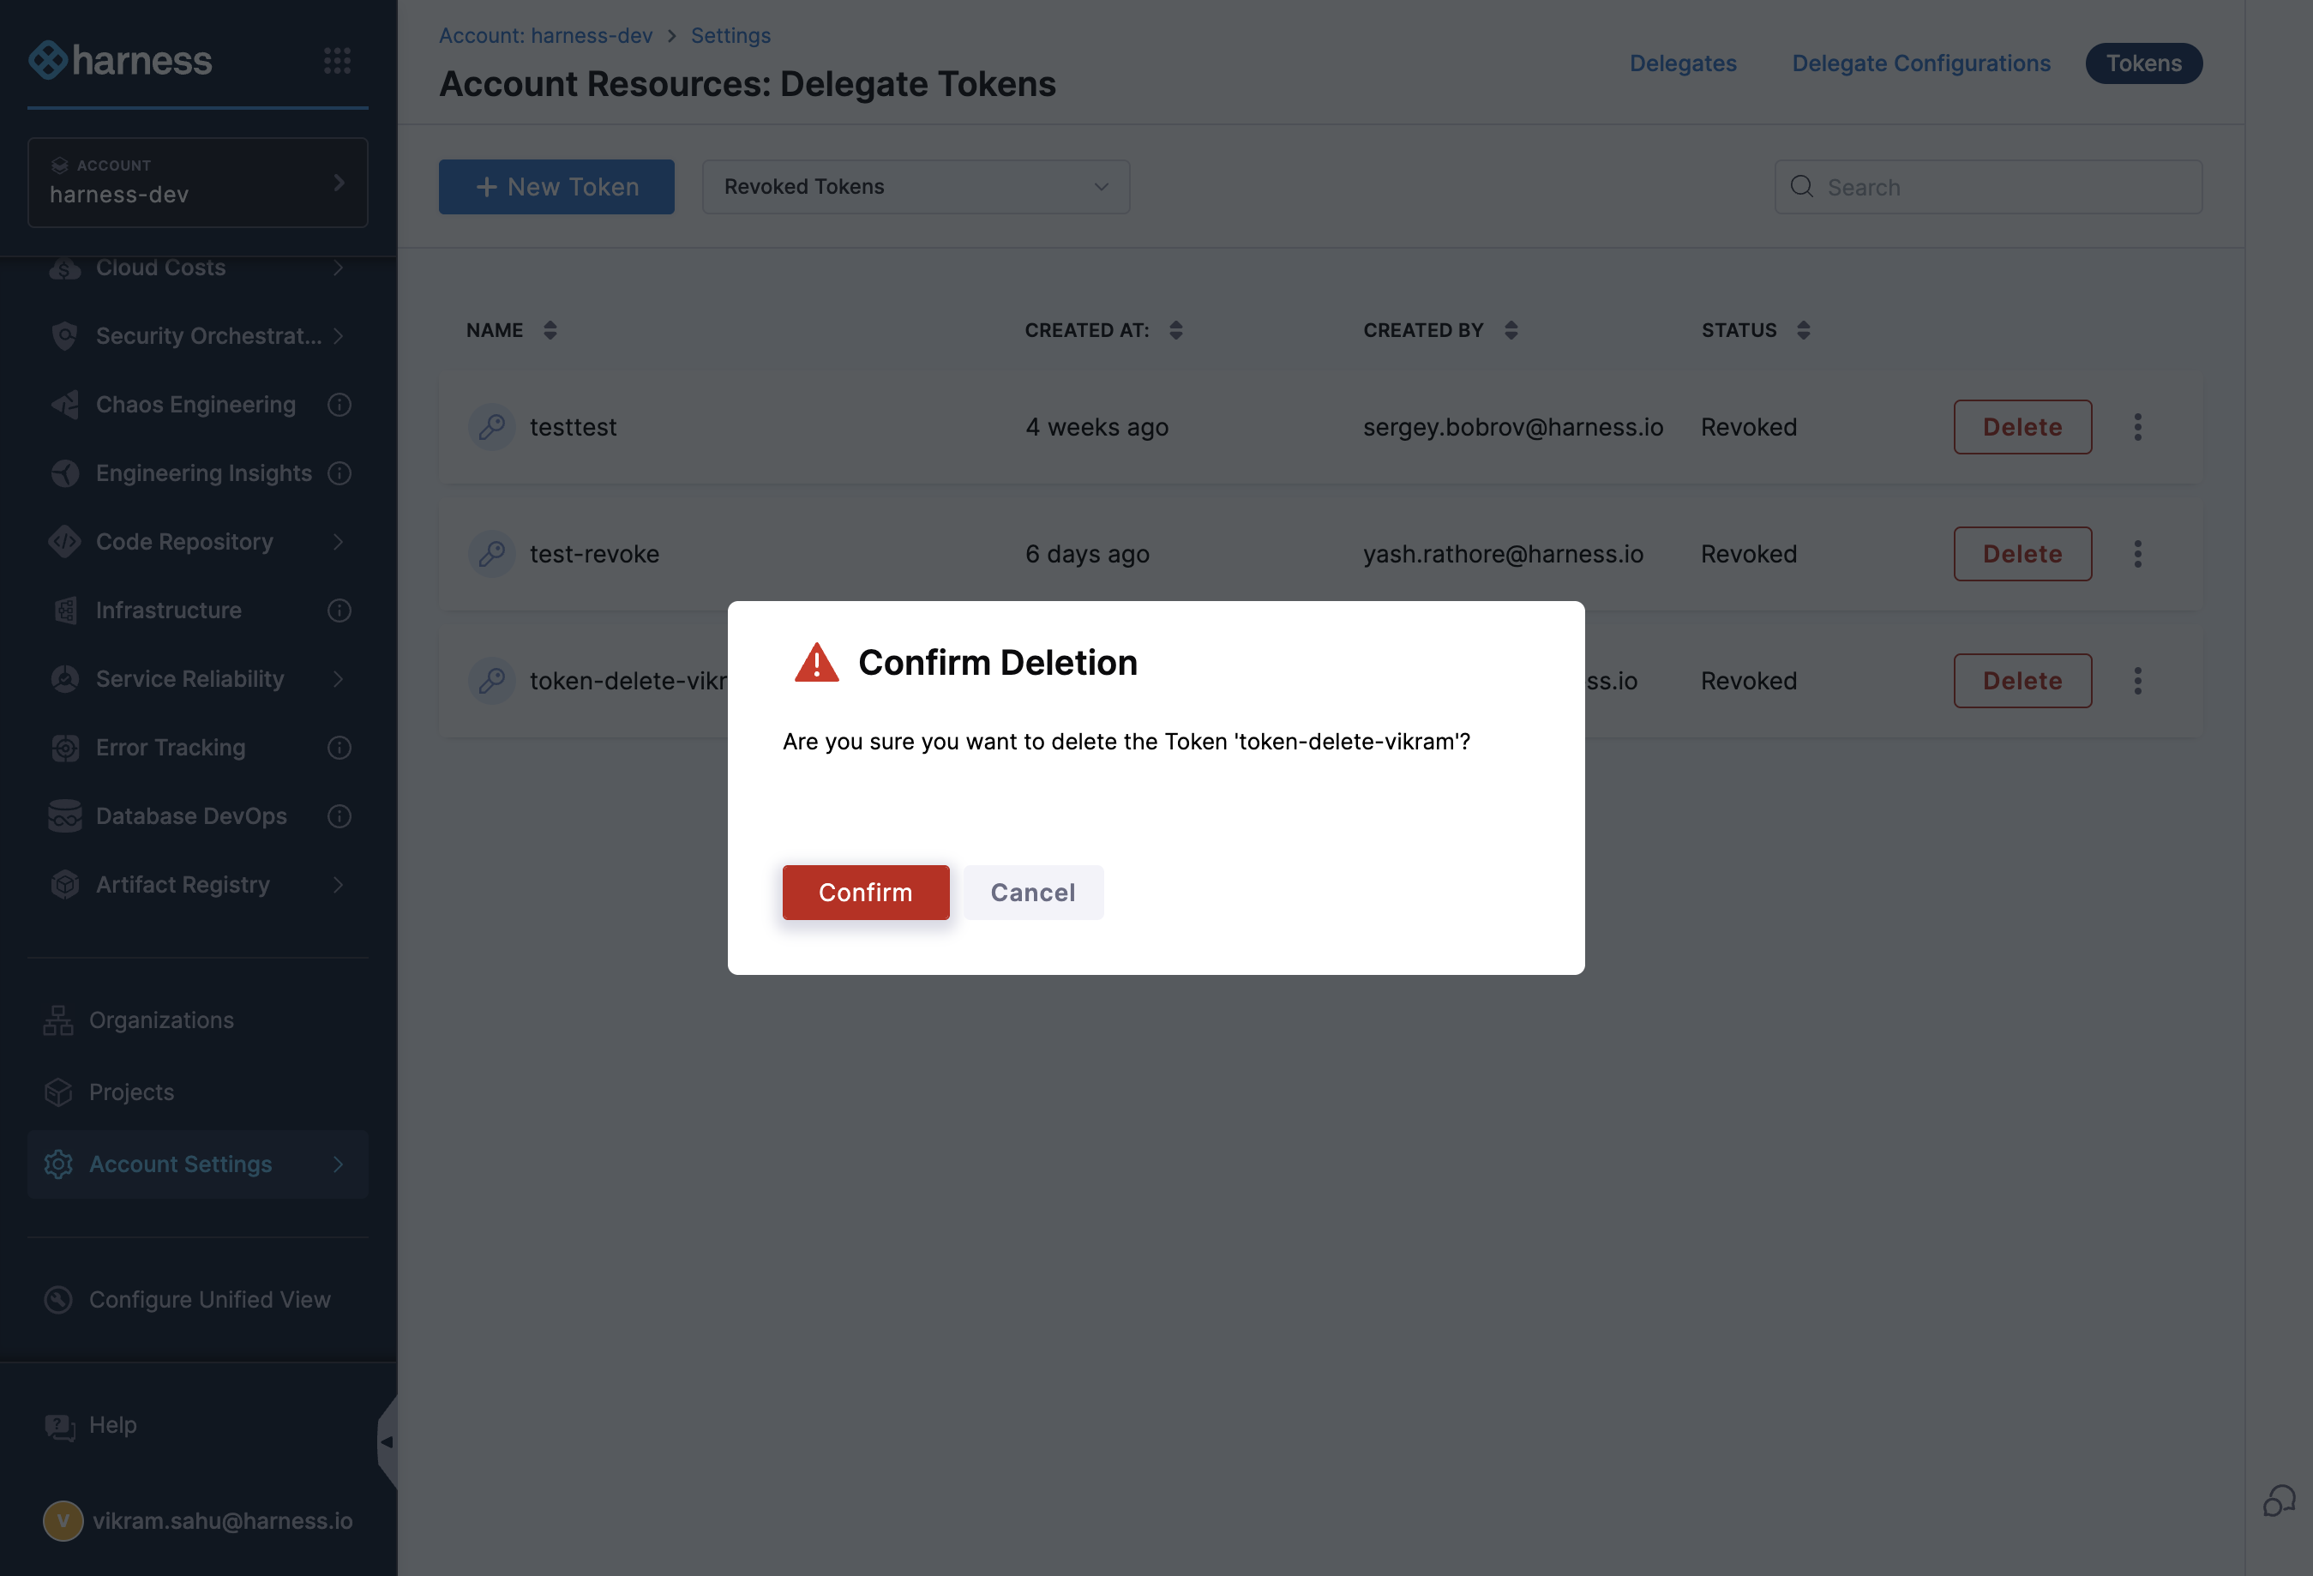Open Configure Unified View
Image resolution: width=2313 pixels, height=1576 pixels.
tap(187, 1300)
